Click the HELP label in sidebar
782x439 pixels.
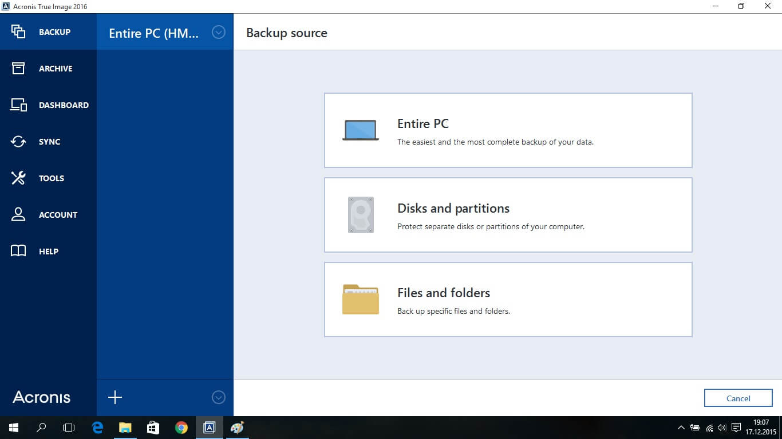49,252
